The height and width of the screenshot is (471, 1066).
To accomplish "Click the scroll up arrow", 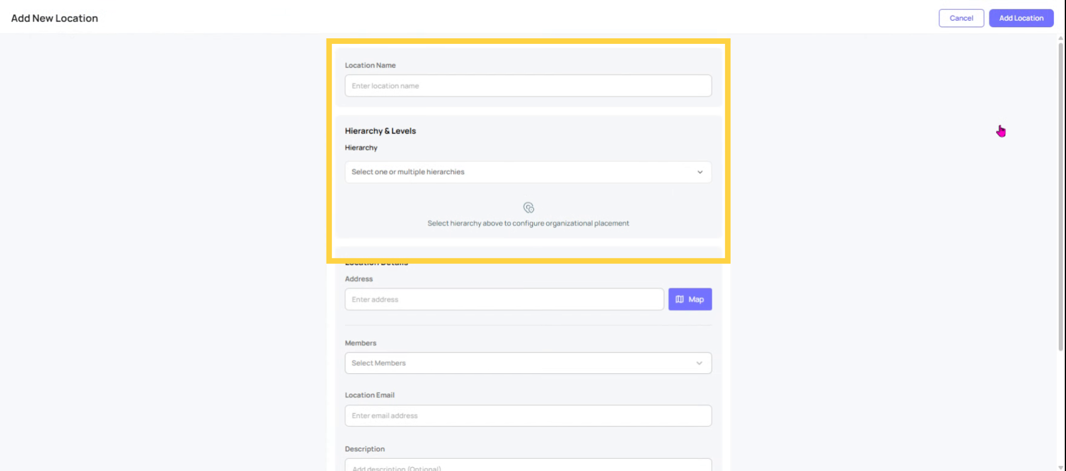I will [x=1060, y=38].
